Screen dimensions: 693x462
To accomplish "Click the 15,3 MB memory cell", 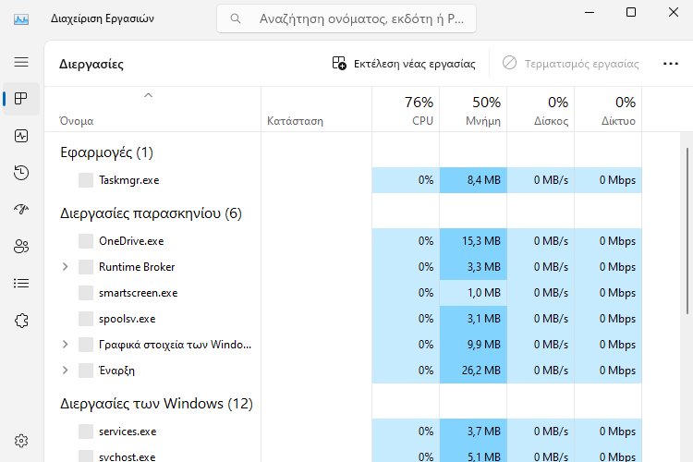I will click(x=473, y=241).
